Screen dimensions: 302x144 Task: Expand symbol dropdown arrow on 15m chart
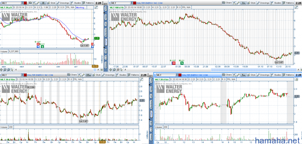[23, 75]
